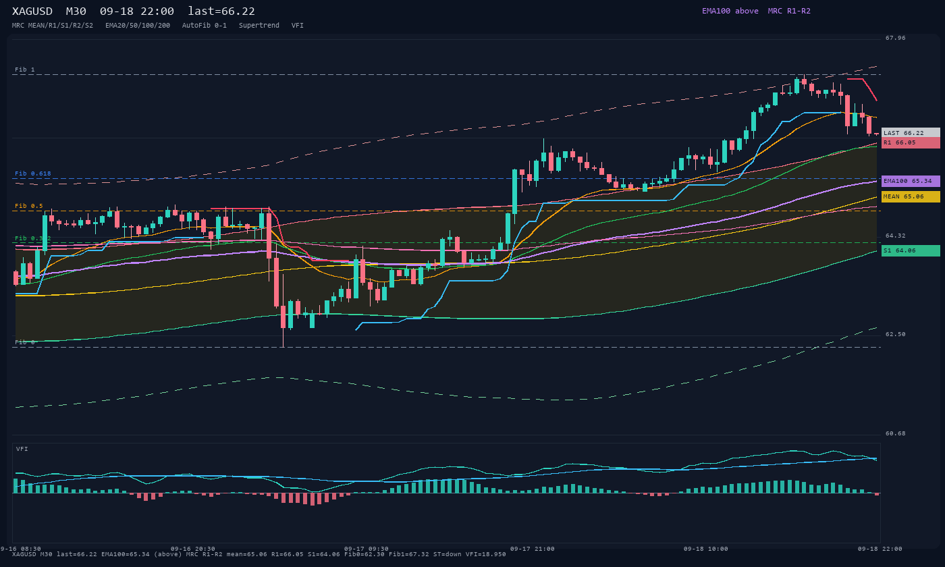Click the purple 'EMA100 above' header label
This screenshot has width=945, height=567.
[x=730, y=11]
